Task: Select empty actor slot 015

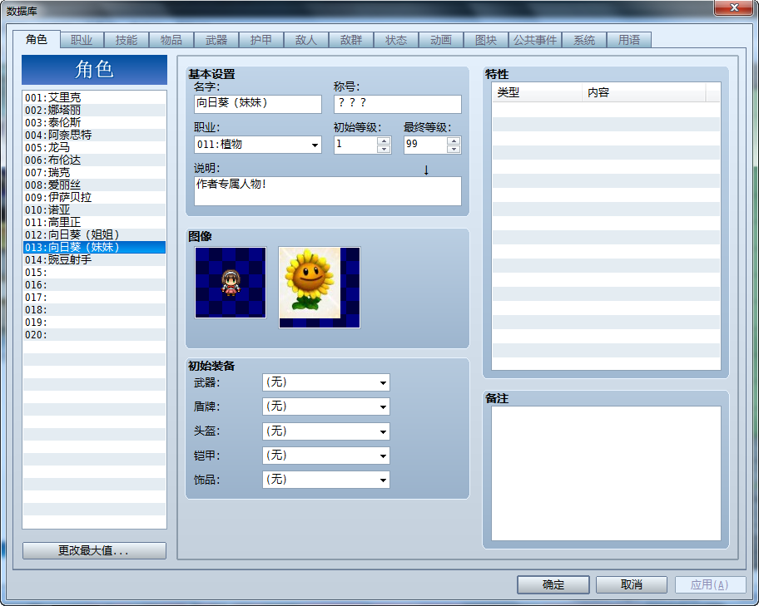Action: (94, 273)
